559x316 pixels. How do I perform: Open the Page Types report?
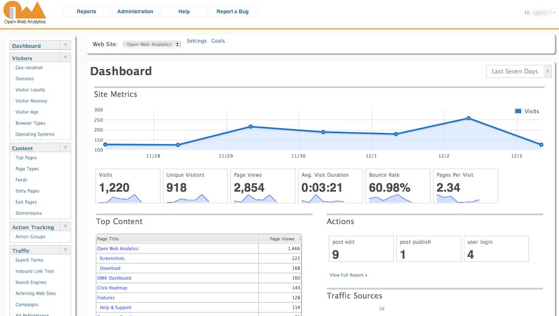27,169
